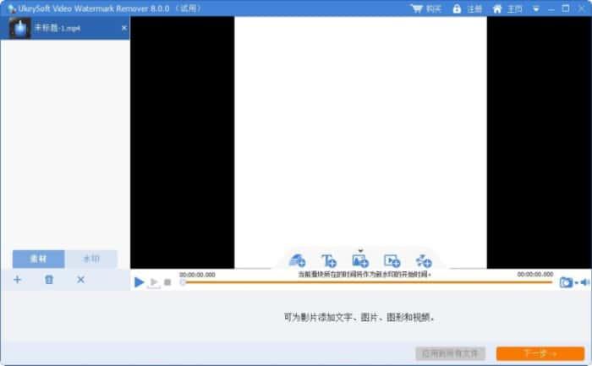This screenshot has height=366, width=592.
Task: Take a snapshot with the camera icon
Action: [566, 282]
